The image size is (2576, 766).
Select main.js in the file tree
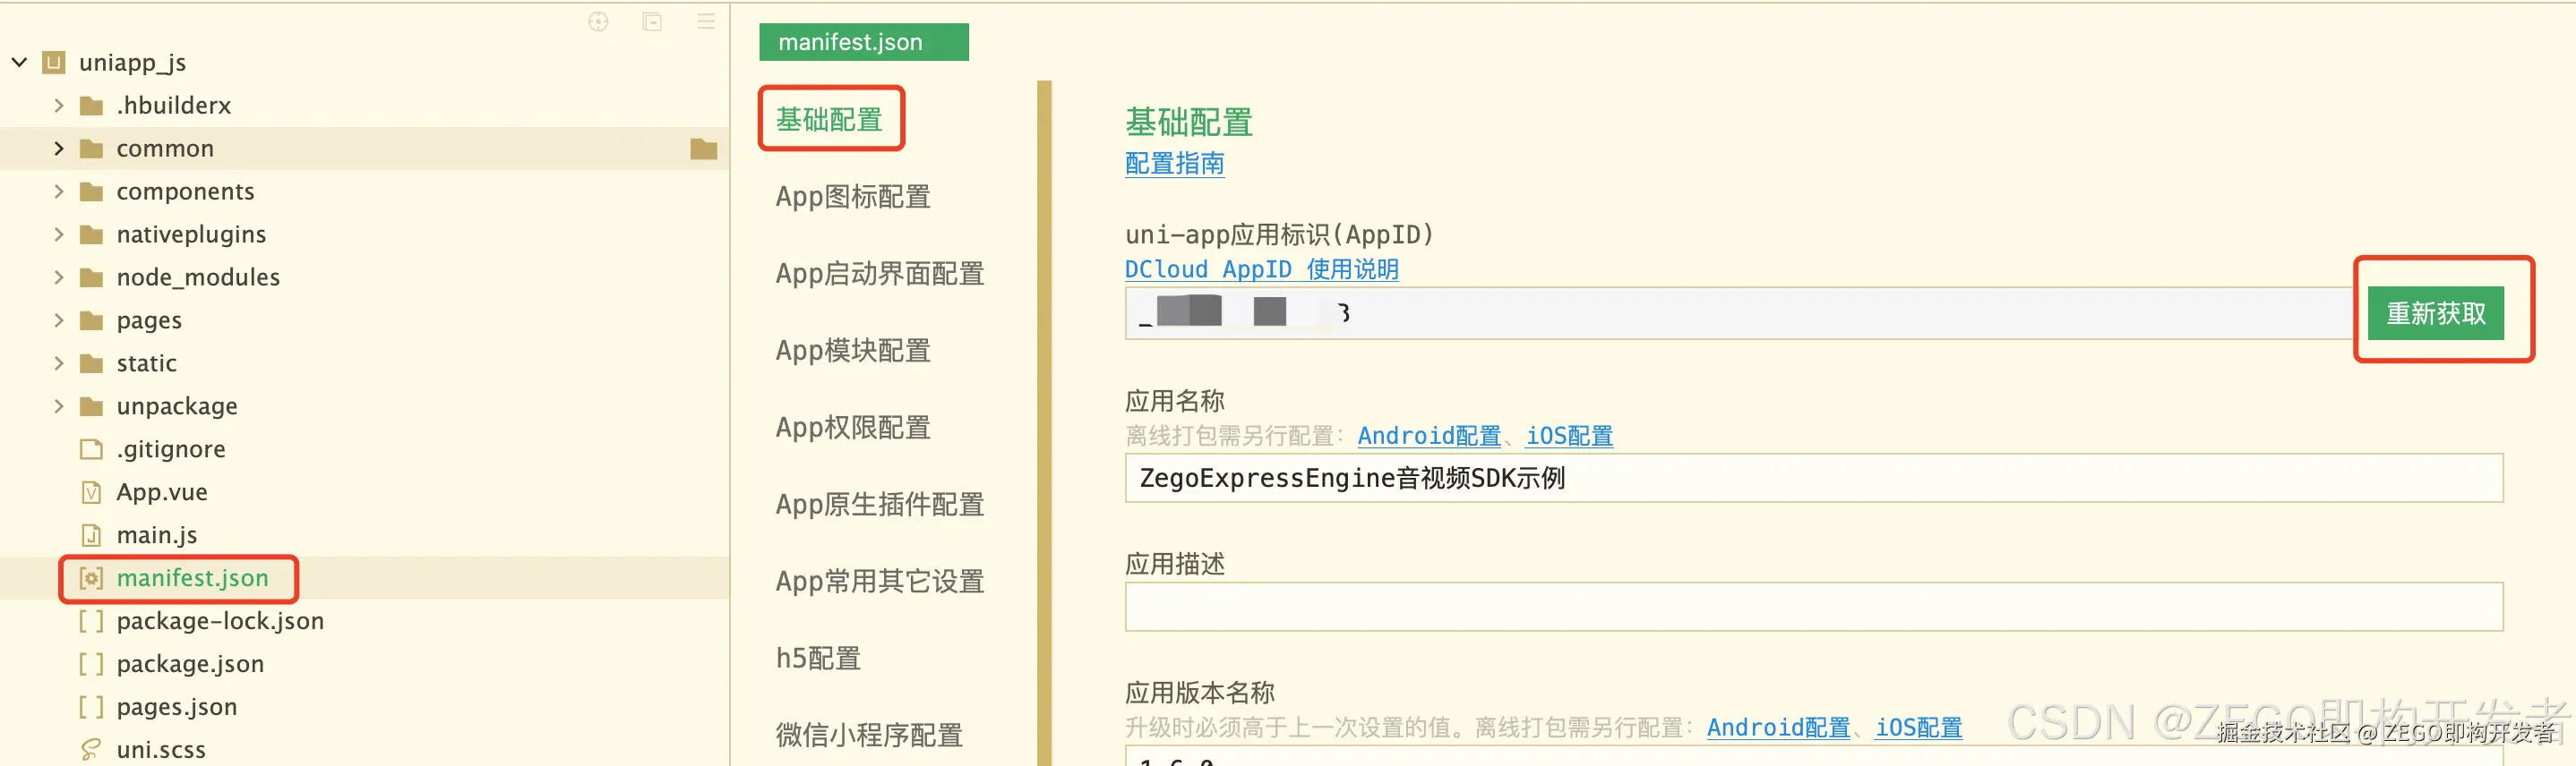pos(157,535)
